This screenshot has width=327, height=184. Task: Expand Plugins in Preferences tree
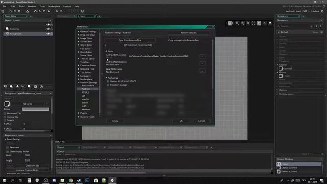[x=79, y=113]
